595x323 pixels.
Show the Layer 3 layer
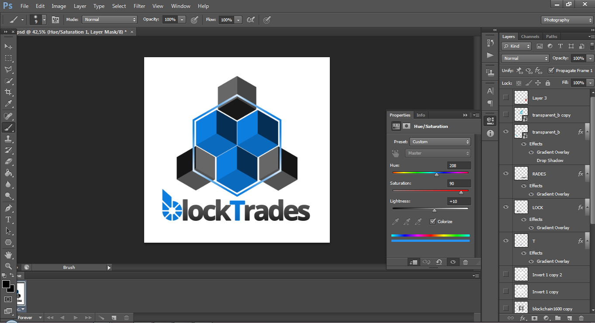coord(506,98)
